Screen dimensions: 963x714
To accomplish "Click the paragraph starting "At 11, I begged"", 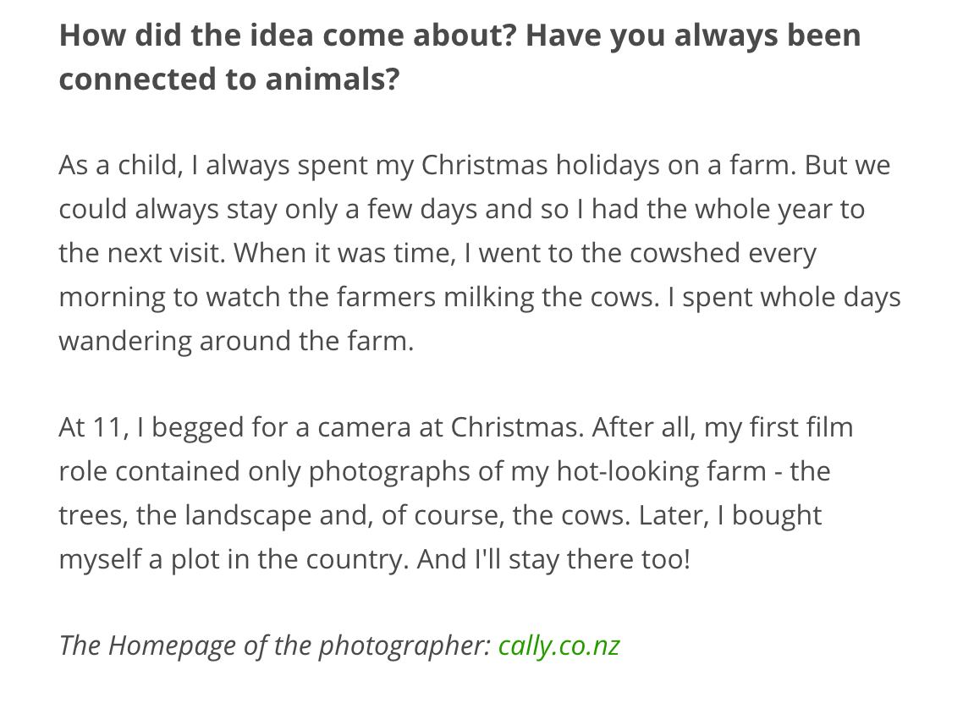I will tap(456, 493).
